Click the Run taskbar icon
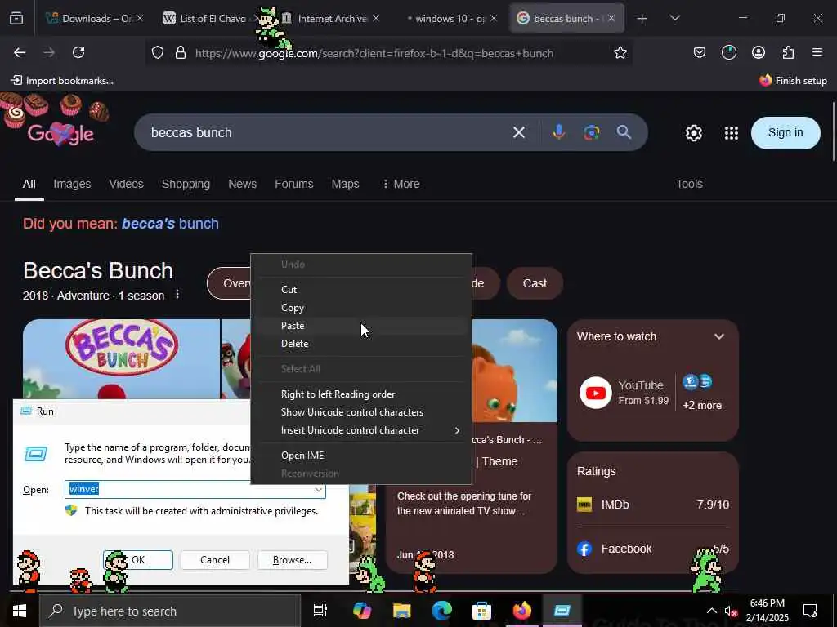 coord(562,611)
